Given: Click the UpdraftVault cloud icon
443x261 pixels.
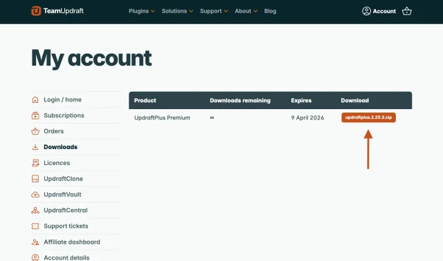Looking at the screenshot, I should [x=35, y=195].
